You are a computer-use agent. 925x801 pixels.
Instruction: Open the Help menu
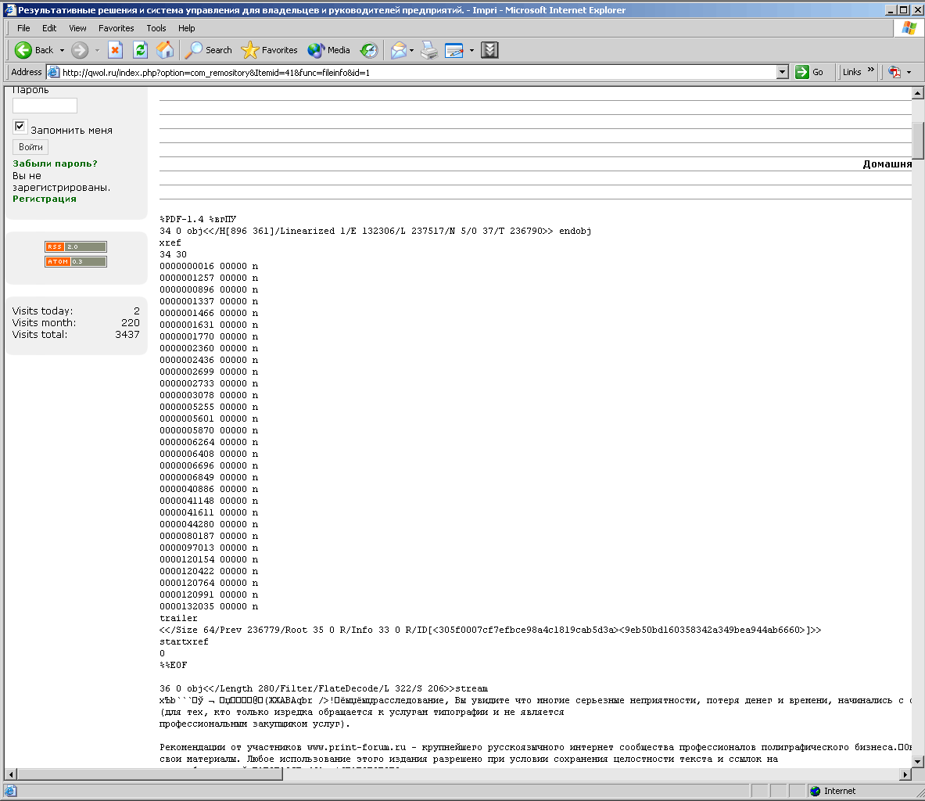coord(186,27)
